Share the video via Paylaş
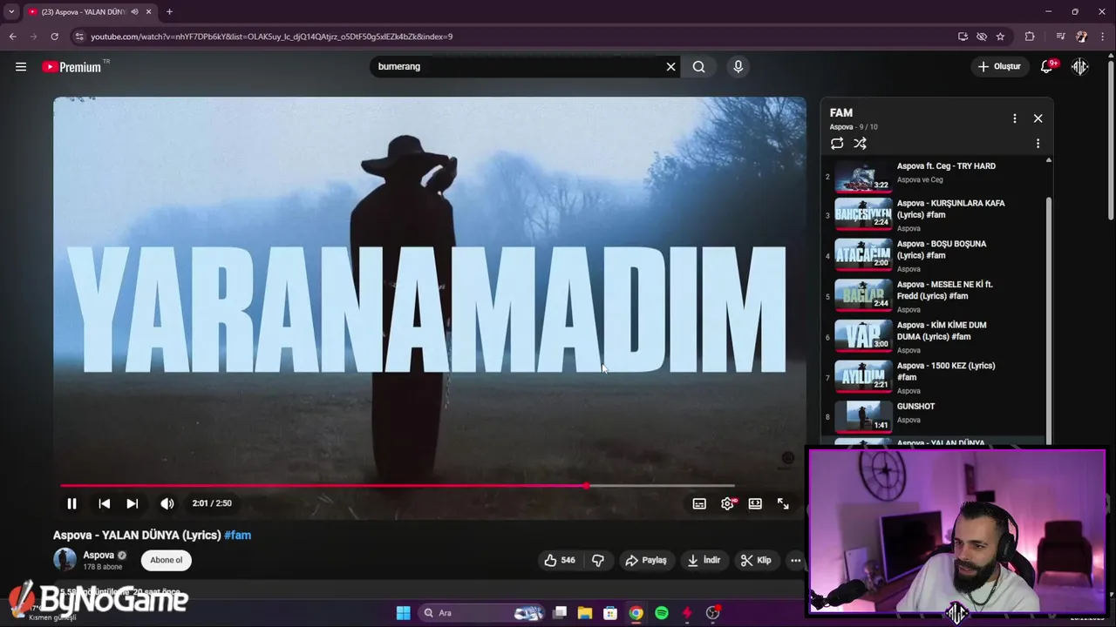The image size is (1116, 627). click(x=646, y=560)
